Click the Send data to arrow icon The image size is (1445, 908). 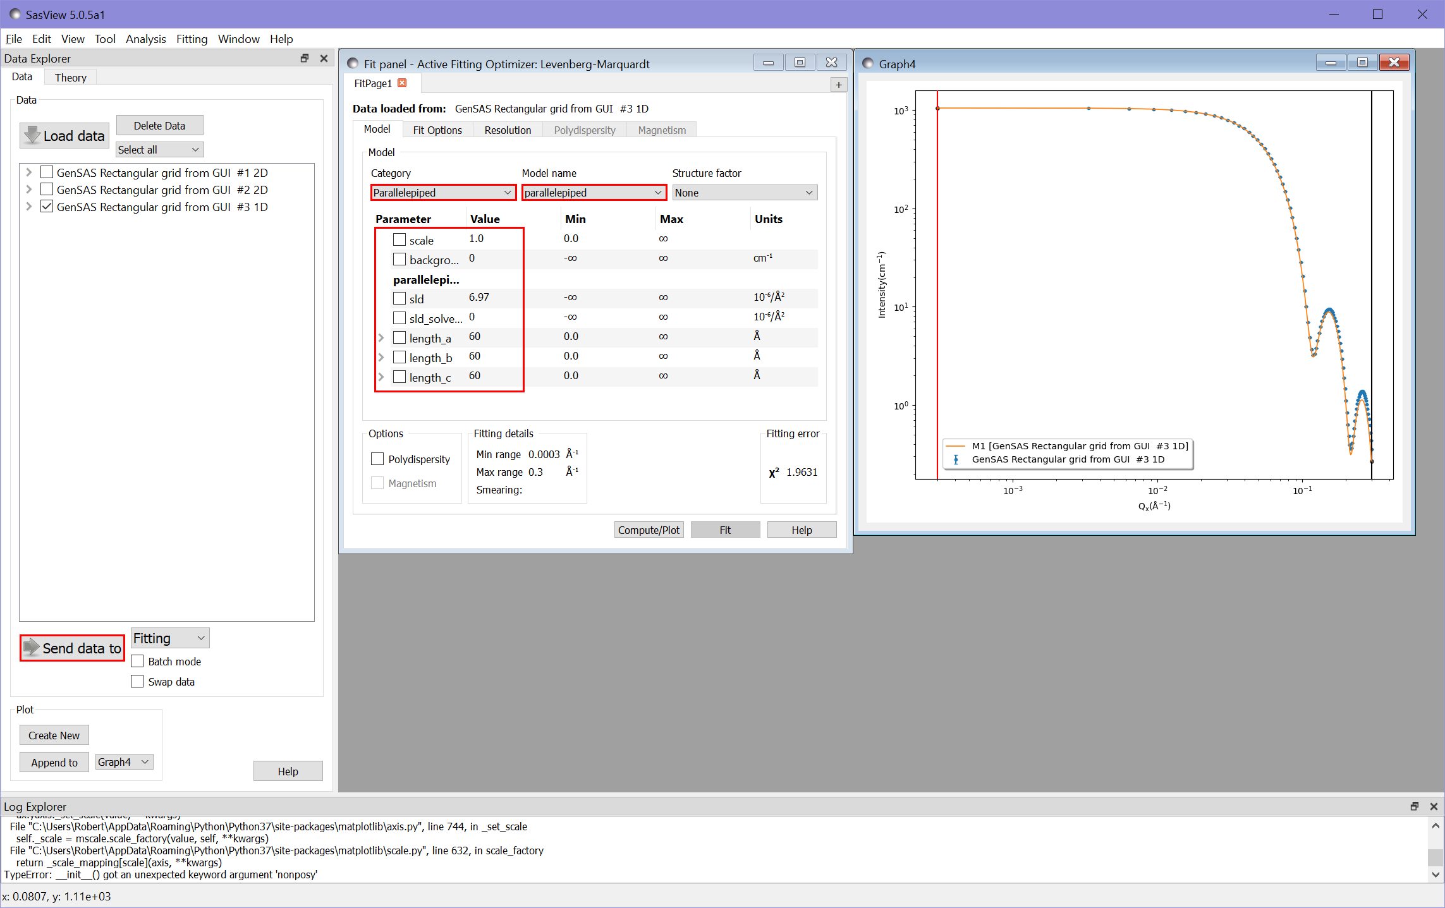pyautogui.click(x=31, y=648)
